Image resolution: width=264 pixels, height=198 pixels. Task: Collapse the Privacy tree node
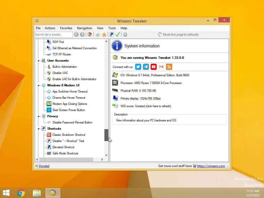[38, 116]
